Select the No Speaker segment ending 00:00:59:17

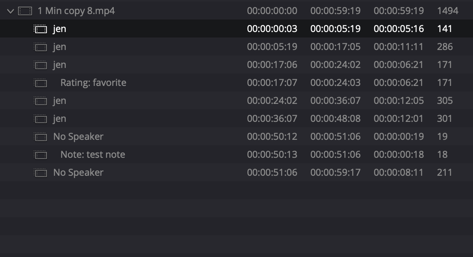pos(78,173)
